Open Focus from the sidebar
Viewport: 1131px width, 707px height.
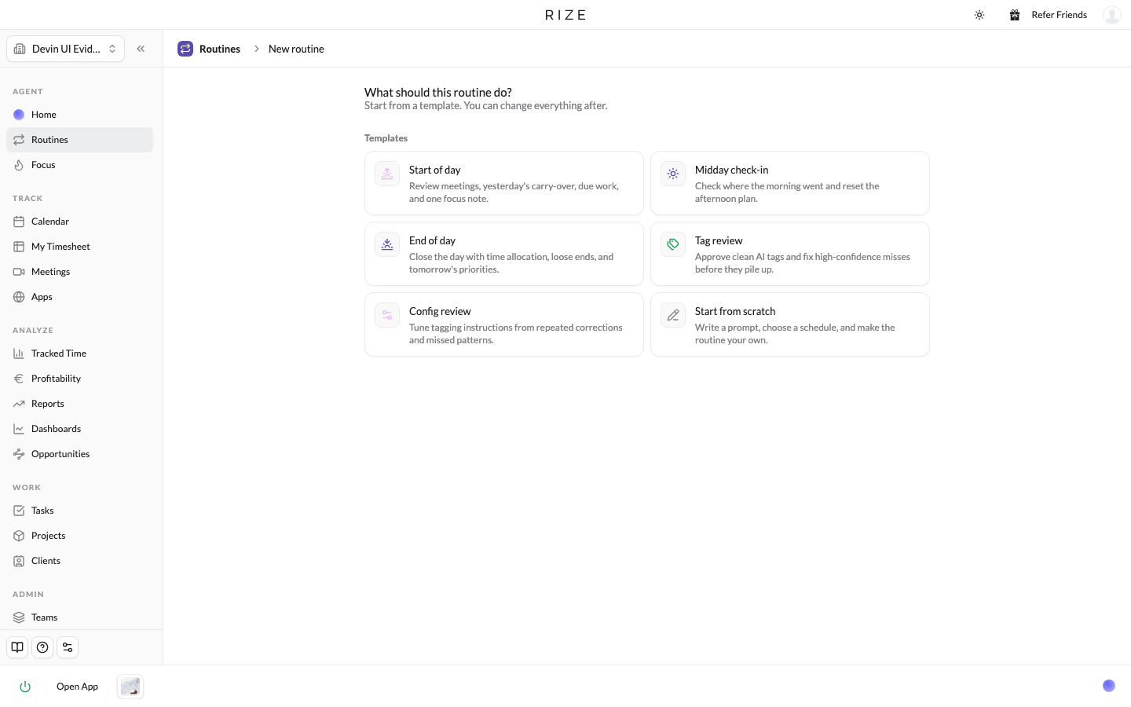click(80, 165)
